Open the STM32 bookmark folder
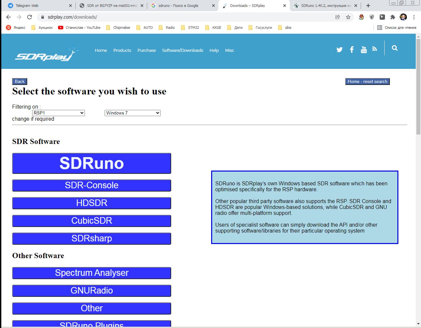Screen dimensions: 421x328 point(190,28)
